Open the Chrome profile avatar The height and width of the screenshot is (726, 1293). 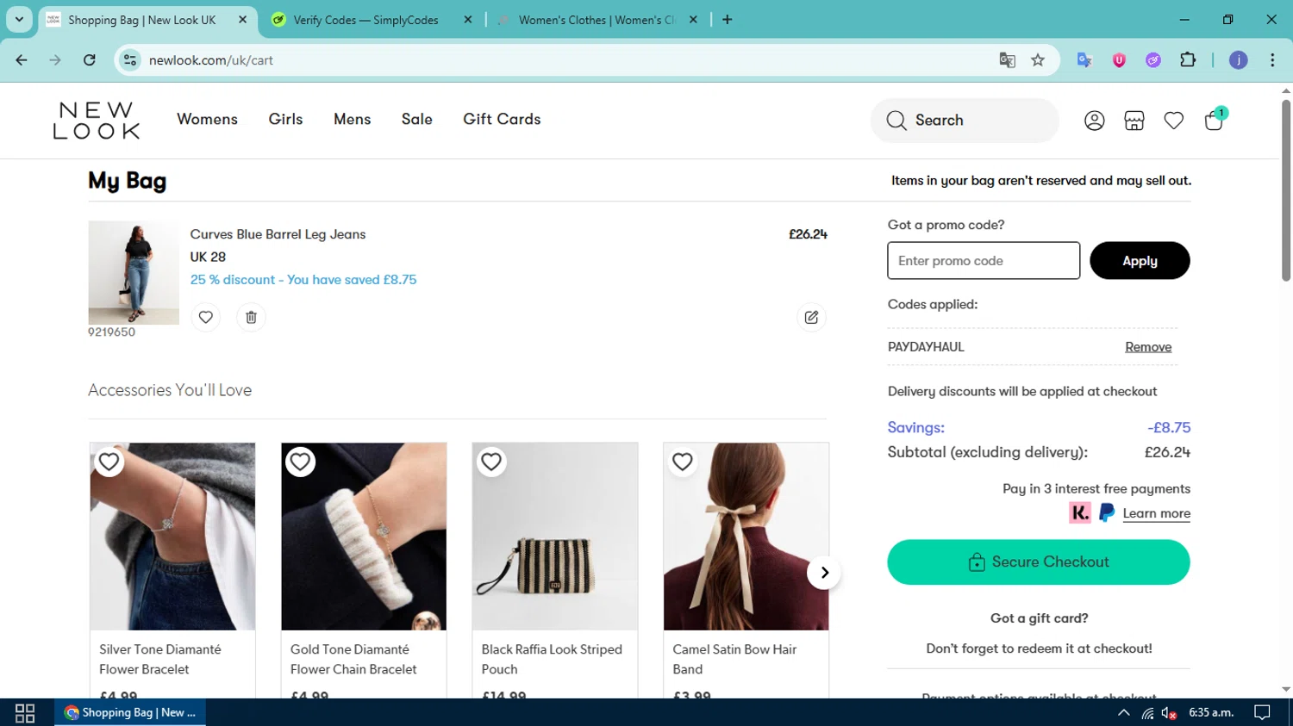pyautogui.click(x=1239, y=59)
